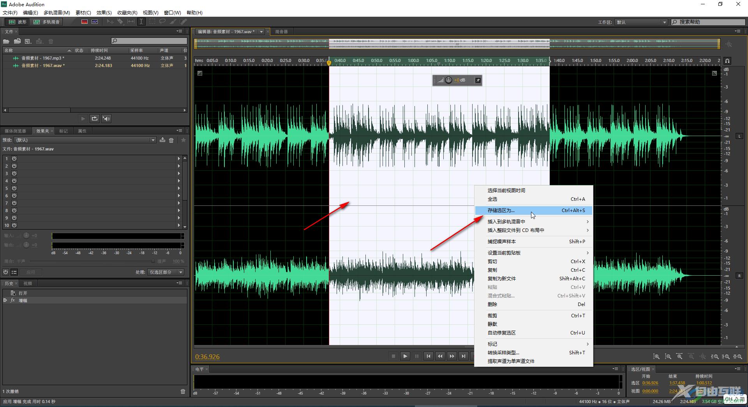Click the headphone icon beside time ruler
Viewport: 748px width, 407px height.
(727, 61)
